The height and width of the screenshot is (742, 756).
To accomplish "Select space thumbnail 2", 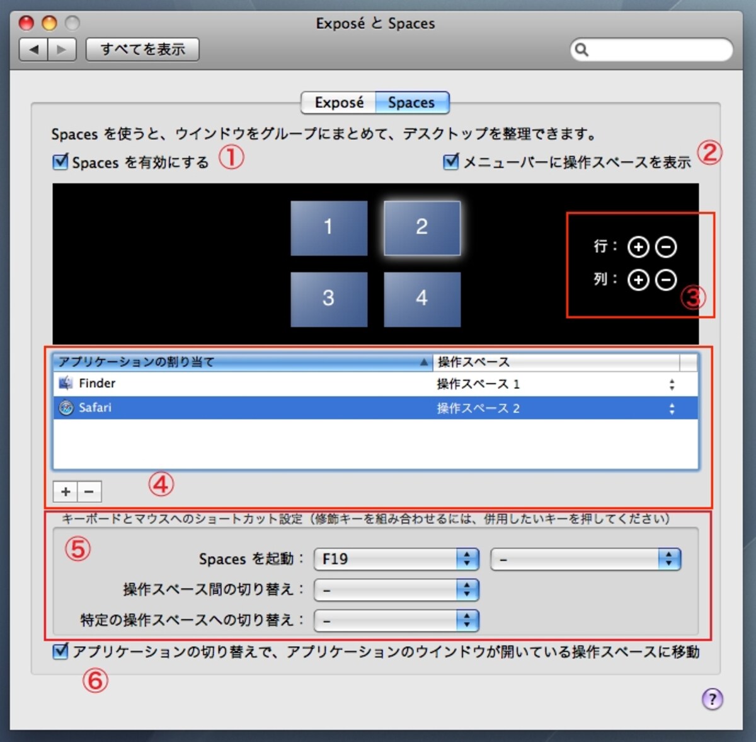I will pyautogui.click(x=422, y=228).
